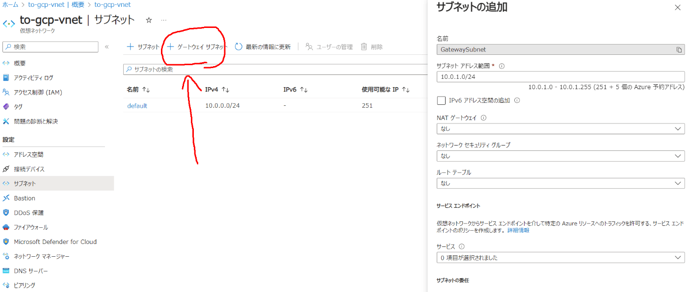Click the アドレス空間 icon
This screenshot has width=687, height=292.
[6, 154]
